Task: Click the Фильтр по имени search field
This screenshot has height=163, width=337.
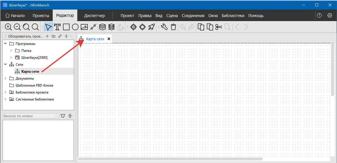Action: click(29, 116)
